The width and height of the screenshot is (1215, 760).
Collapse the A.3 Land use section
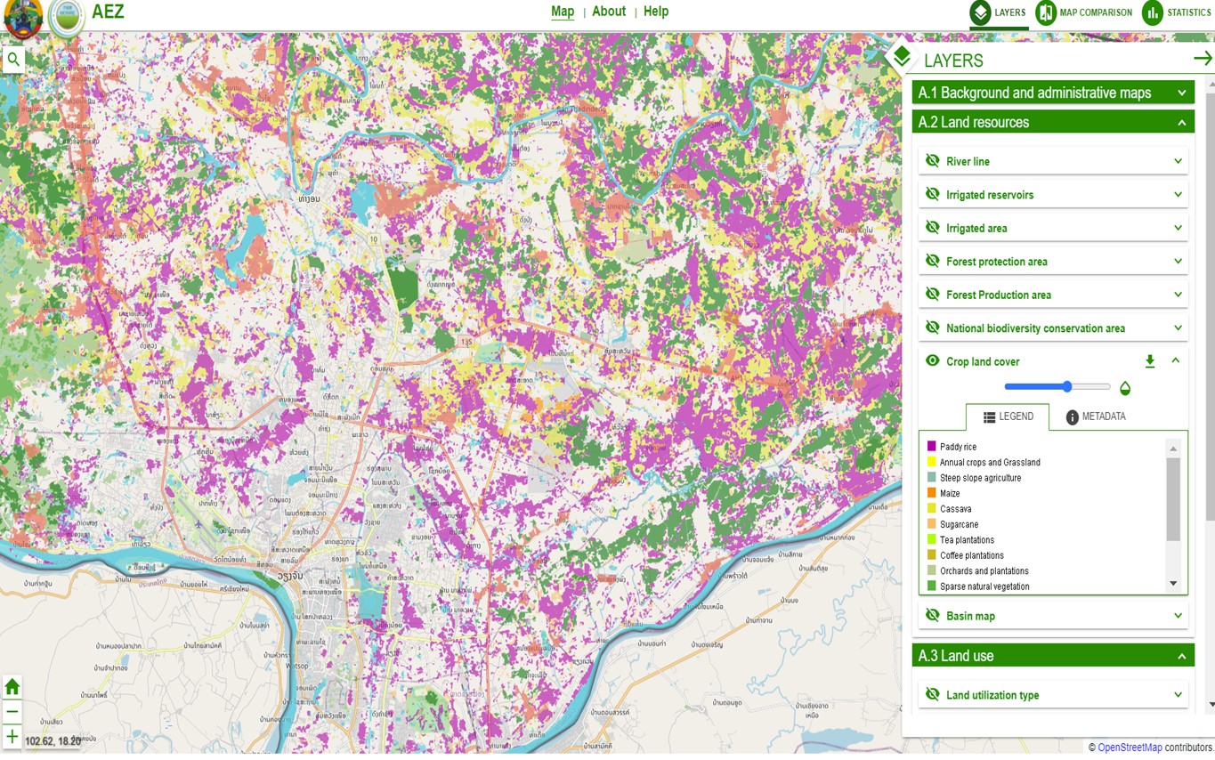tap(1182, 657)
